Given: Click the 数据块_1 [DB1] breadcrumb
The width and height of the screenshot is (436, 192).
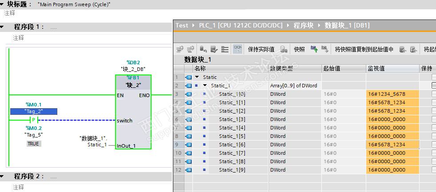Looking at the screenshot, I should click(x=347, y=26).
